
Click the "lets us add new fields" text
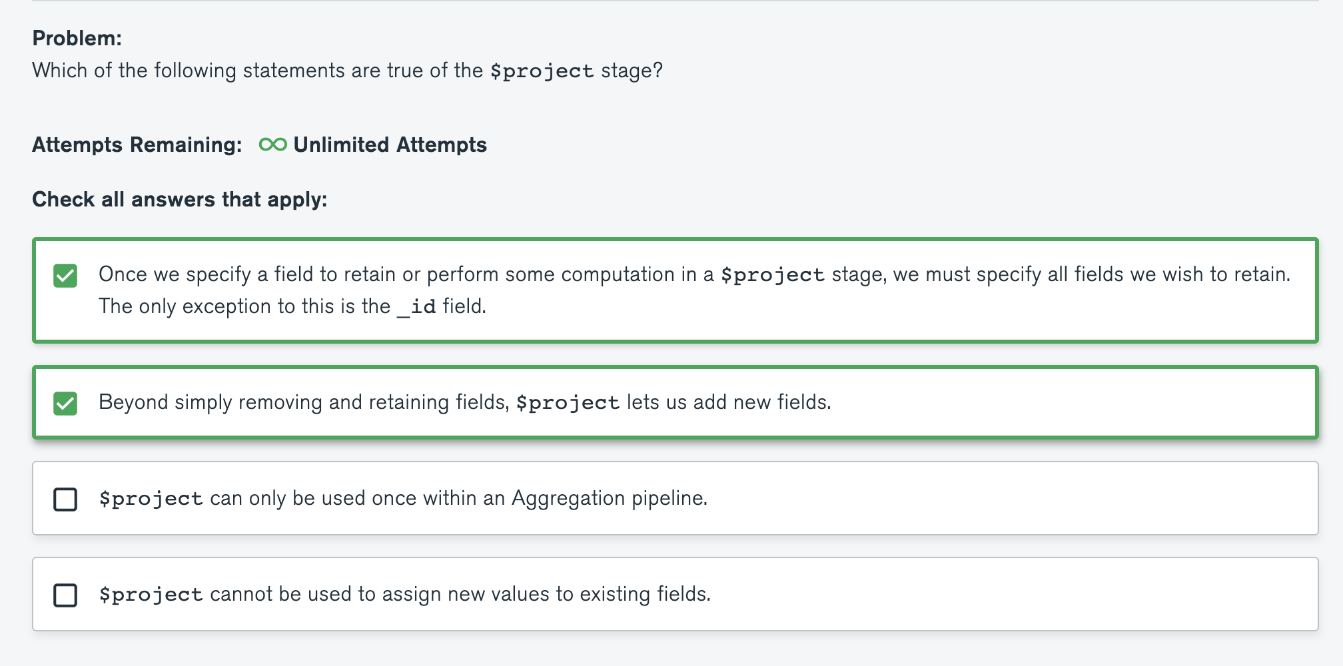[729, 402]
